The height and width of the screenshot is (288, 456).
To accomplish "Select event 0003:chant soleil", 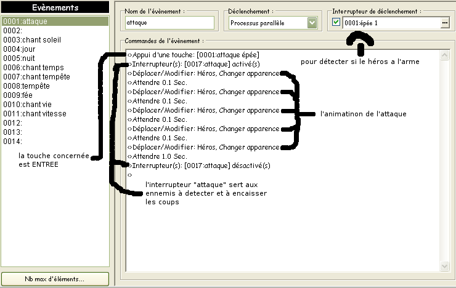I will pos(55,40).
